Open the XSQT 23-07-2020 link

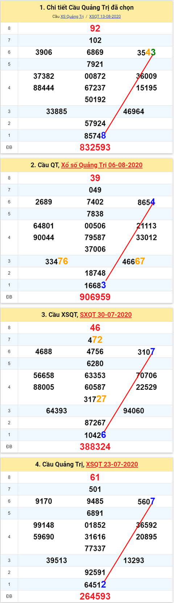tap(112, 464)
